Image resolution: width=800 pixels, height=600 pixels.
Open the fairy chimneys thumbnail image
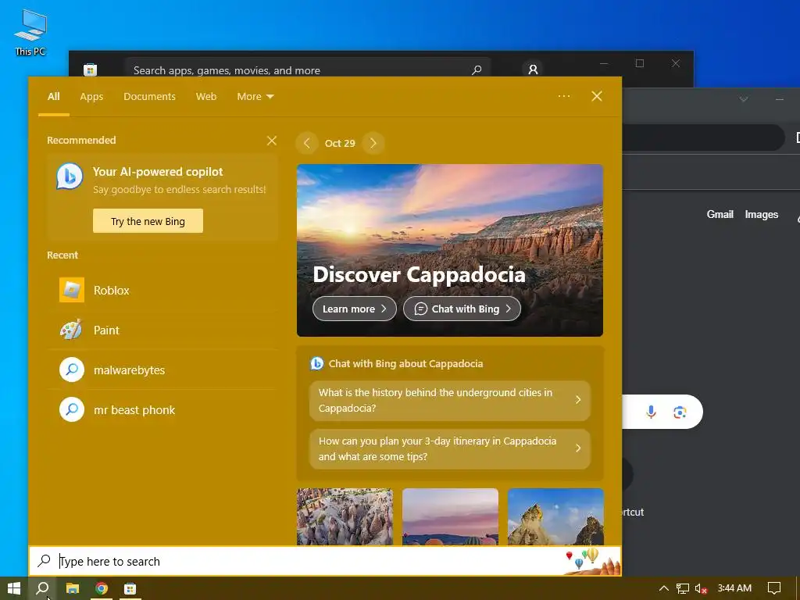pyautogui.click(x=345, y=517)
